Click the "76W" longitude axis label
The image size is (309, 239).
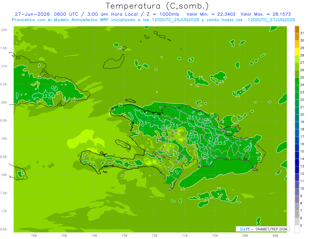tap(34, 235)
